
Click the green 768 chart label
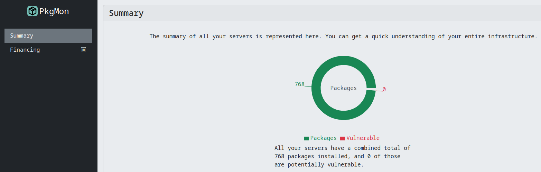point(299,84)
